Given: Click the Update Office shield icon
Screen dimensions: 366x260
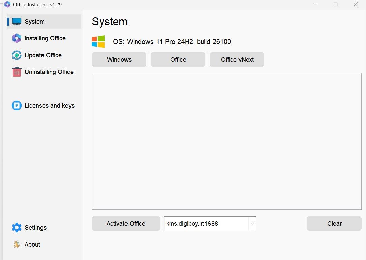Looking at the screenshot, I should point(17,55).
